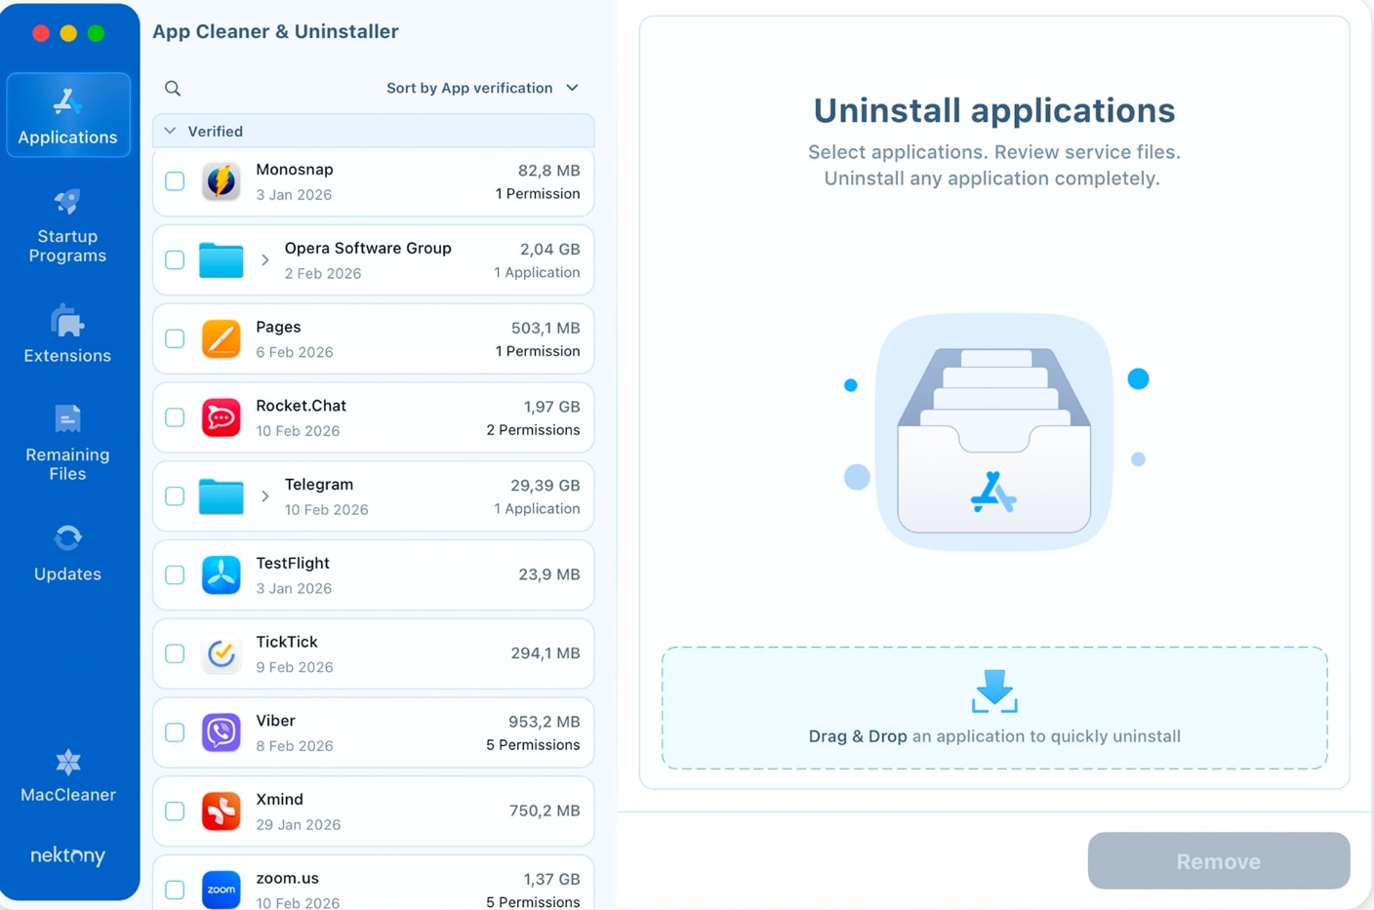Select the Telegram folder icon
Viewport: 1374px width, 910px height.
pyautogui.click(x=222, y=496)
